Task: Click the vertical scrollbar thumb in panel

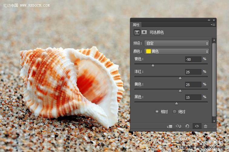Action: pyautogui.click(x=214, y=80)
